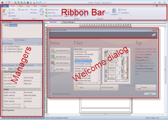Viewport: 168px width, 120px height.
Task: Toggle Show this dialog at start up checkbox
Action: click(51, 94)
